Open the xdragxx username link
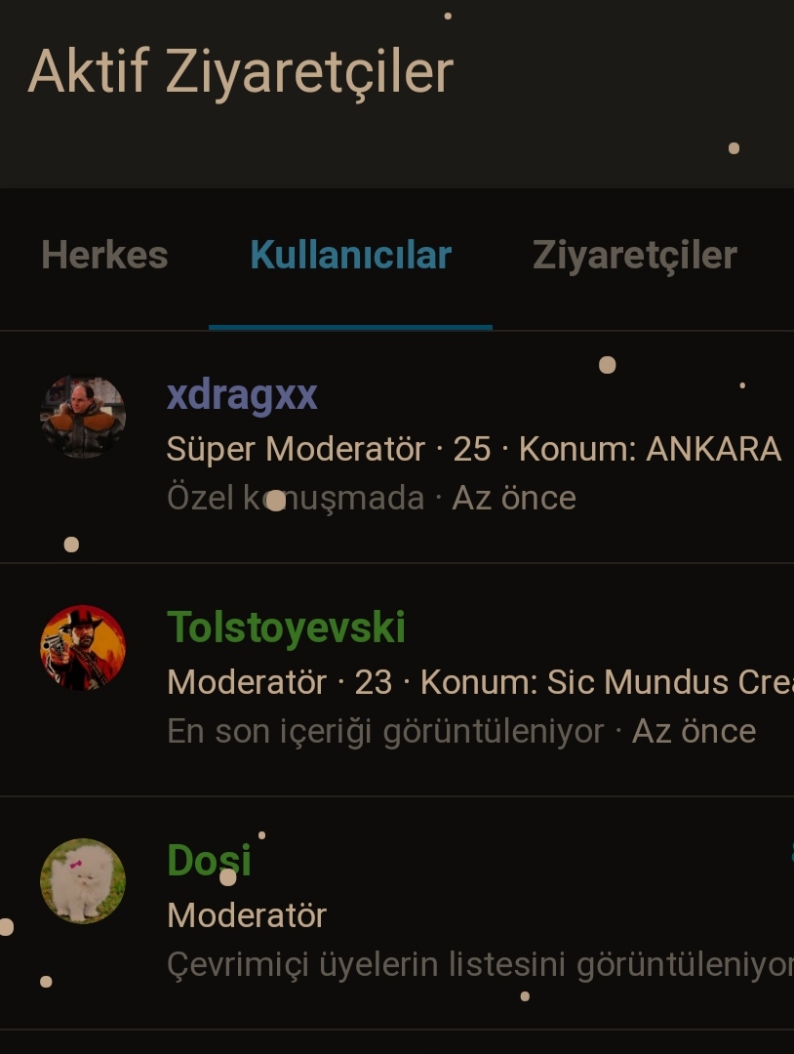The image size is (794, 1054). (242, 396)
